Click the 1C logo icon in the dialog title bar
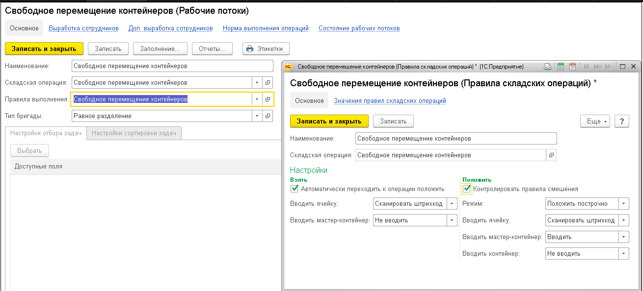Image resolution: width=643 pixels, height=291 pixels. (x=287, y=66)
